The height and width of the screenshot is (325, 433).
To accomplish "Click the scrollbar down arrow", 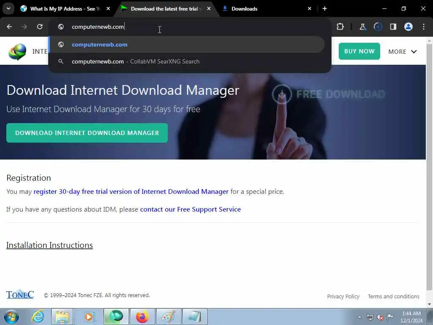I will 430,304.
